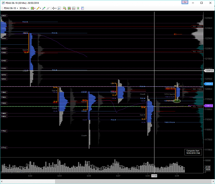Click the 11930.0 price level tag
The width and height of the screenshot is (215, 184).
click(4, 103)
